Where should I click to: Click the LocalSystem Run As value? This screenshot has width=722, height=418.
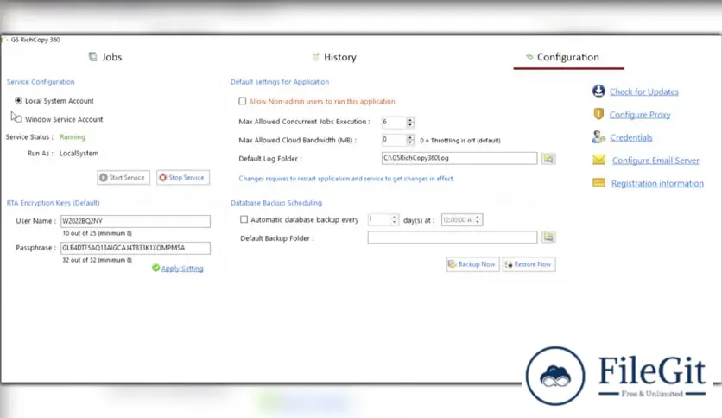(x=79, y=154)
